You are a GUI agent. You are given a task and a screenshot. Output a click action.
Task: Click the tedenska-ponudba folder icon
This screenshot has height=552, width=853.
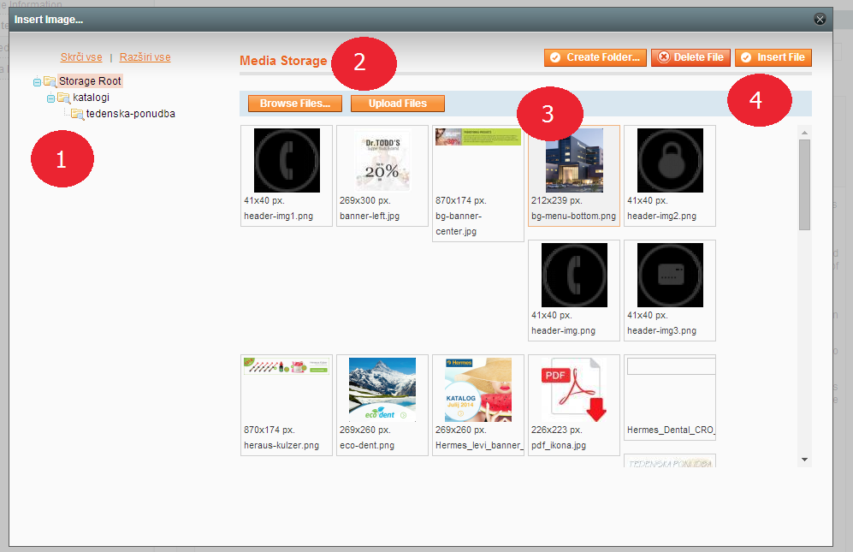[x=77, y=114]
